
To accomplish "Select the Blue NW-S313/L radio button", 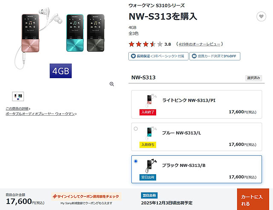I will click(x=136, y=128).
